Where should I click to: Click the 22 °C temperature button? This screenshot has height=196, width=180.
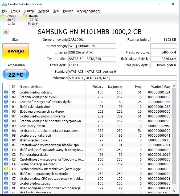pyautogui.click(x=16, y=75)
